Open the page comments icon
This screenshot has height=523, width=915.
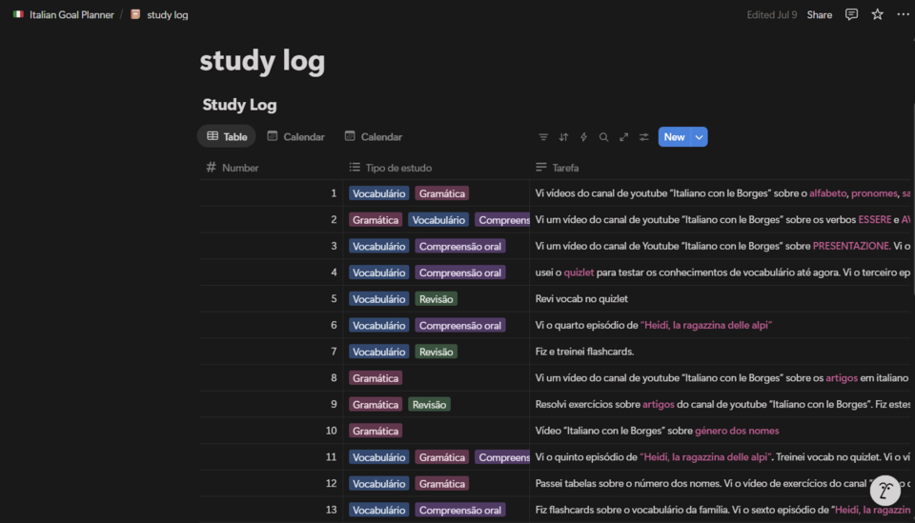pos(851,14)
